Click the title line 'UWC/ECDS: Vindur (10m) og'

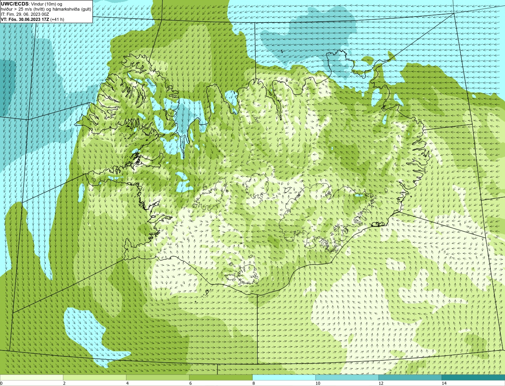pos(32,4)
